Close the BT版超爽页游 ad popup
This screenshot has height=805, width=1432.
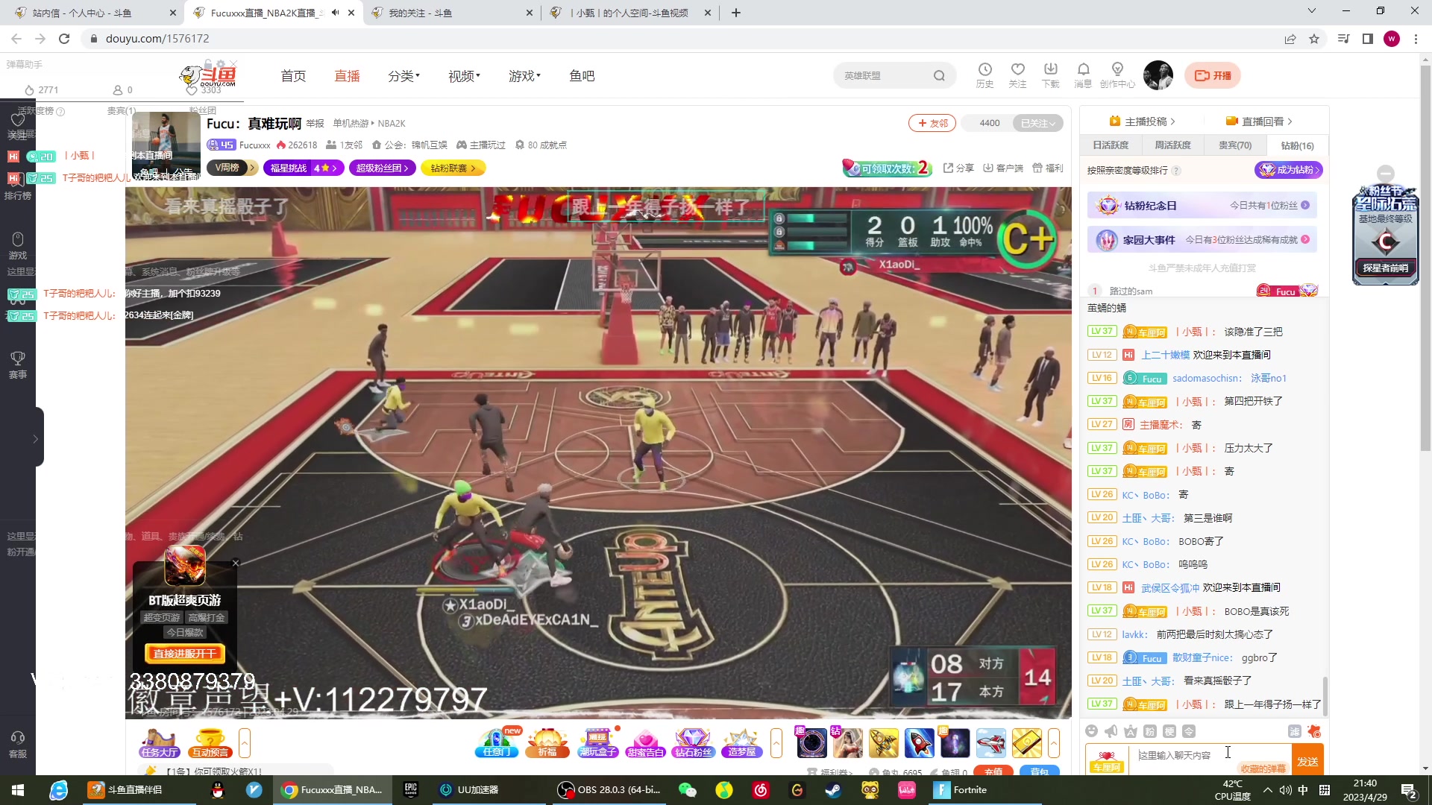click(236, 563)
